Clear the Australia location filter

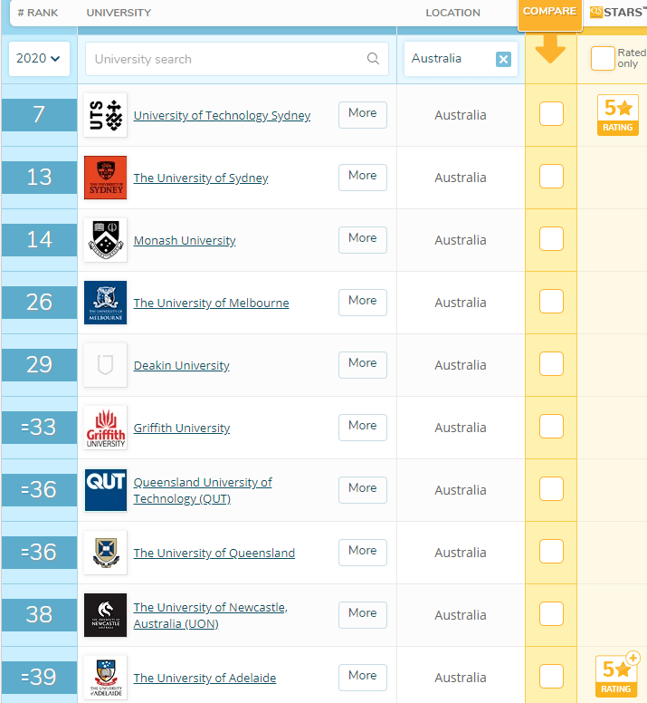pyautogui.click(x=503, y=59)
